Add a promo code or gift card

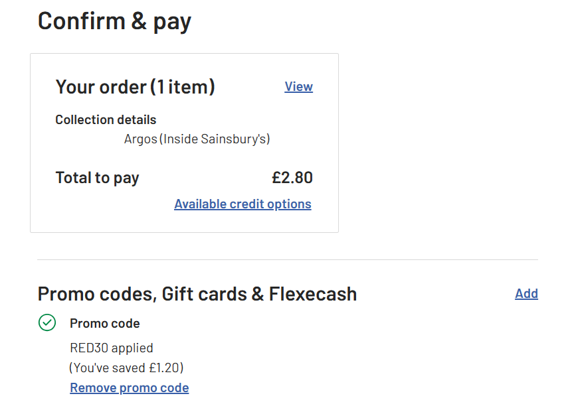(526, 293)
